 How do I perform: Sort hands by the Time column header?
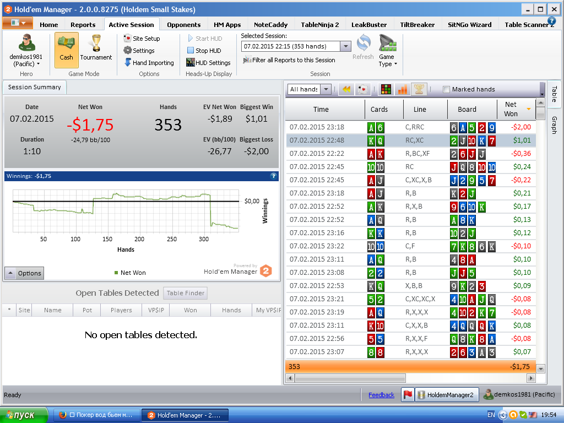point(325,109)
